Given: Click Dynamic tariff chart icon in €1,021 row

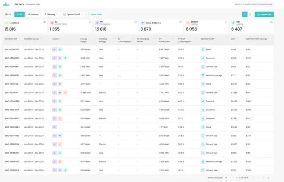Looking at the screenshot, I should (x=203, y=58).
